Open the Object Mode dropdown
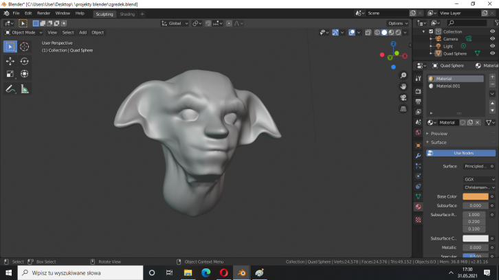499x280 pixels. click(24, 32)
